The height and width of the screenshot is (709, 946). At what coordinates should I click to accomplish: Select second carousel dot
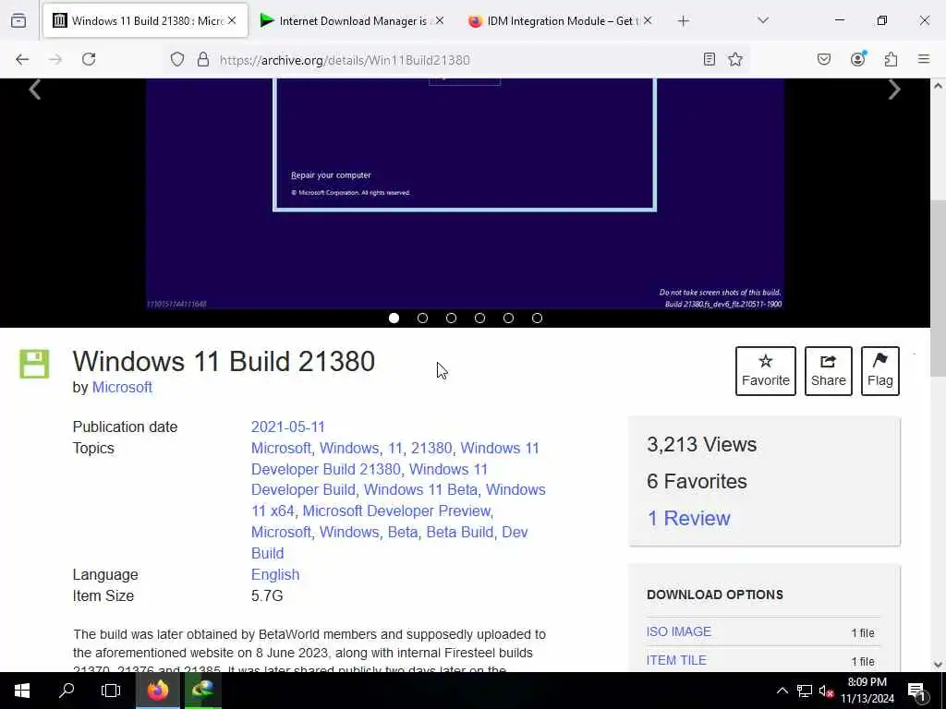(x=422, y=318)
